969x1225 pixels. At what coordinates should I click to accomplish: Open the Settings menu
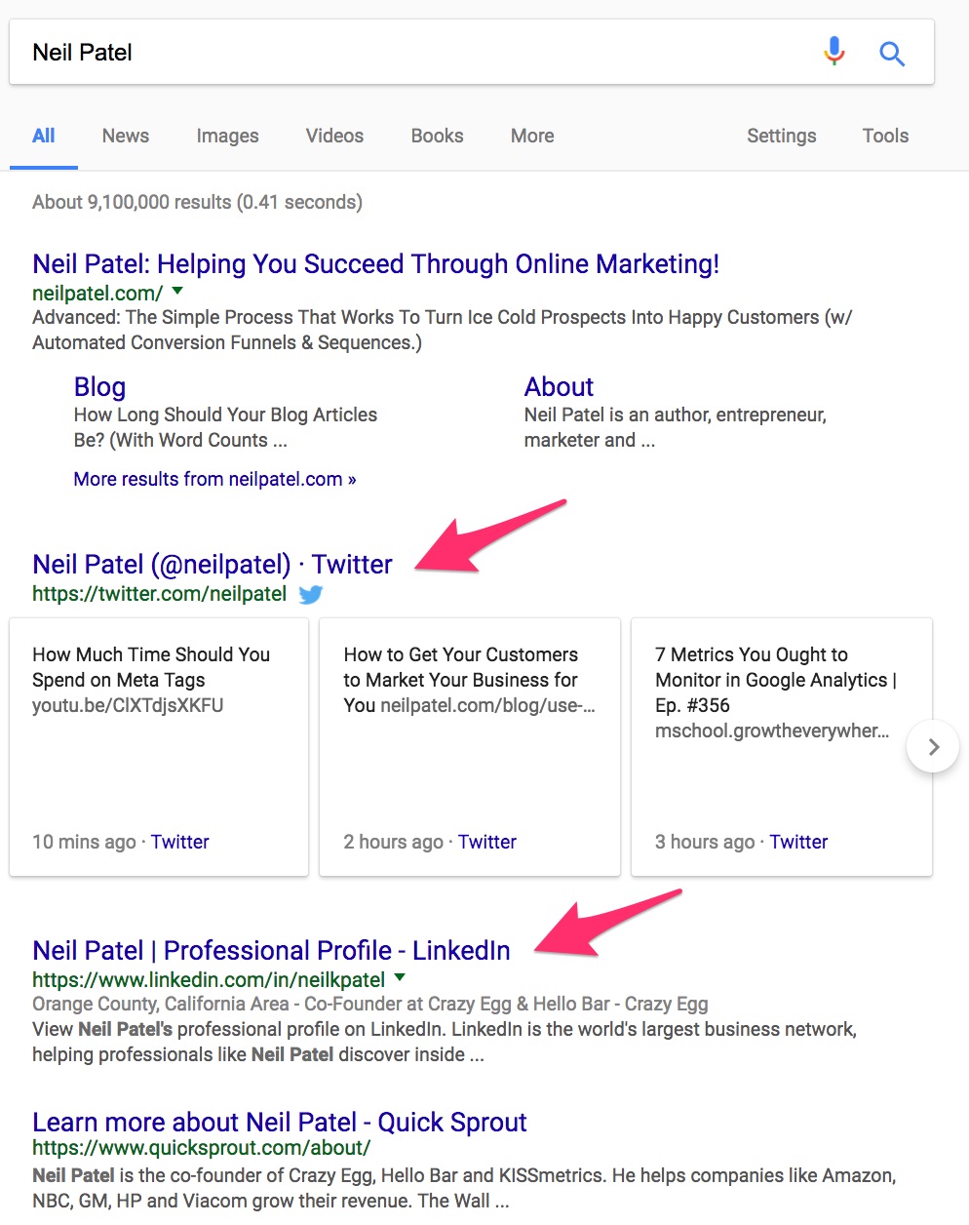(x=782, y=136)
